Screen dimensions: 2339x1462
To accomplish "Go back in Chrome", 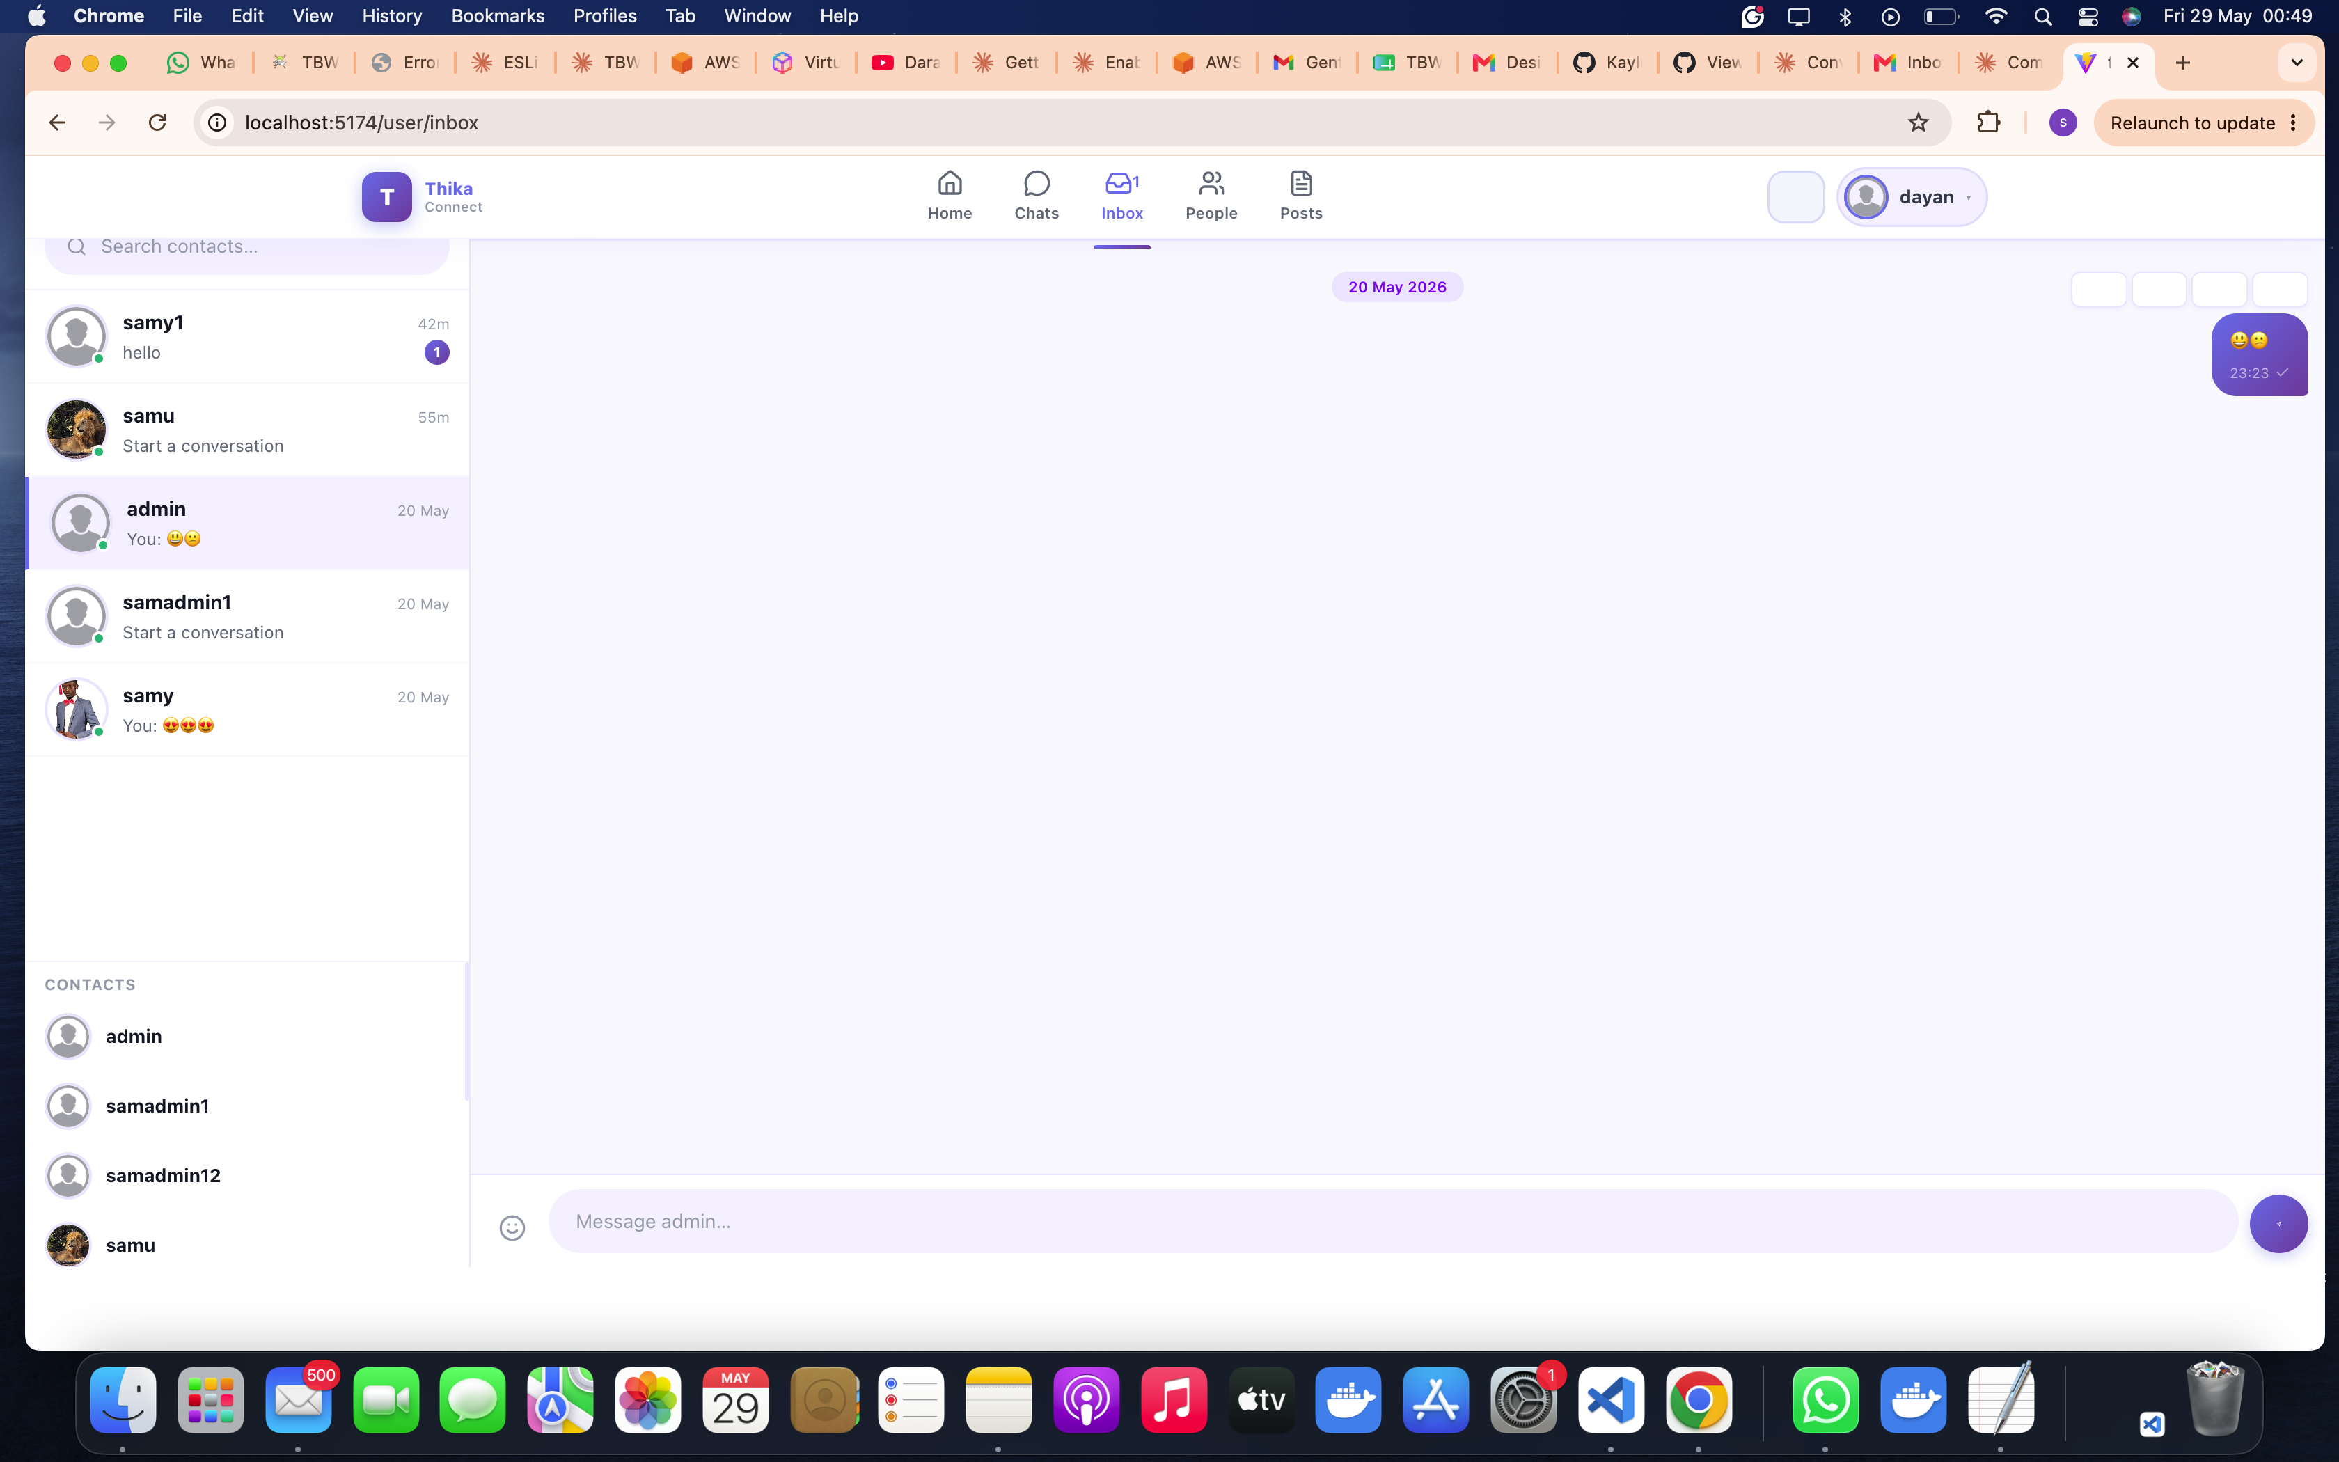I will click(57, 123).
